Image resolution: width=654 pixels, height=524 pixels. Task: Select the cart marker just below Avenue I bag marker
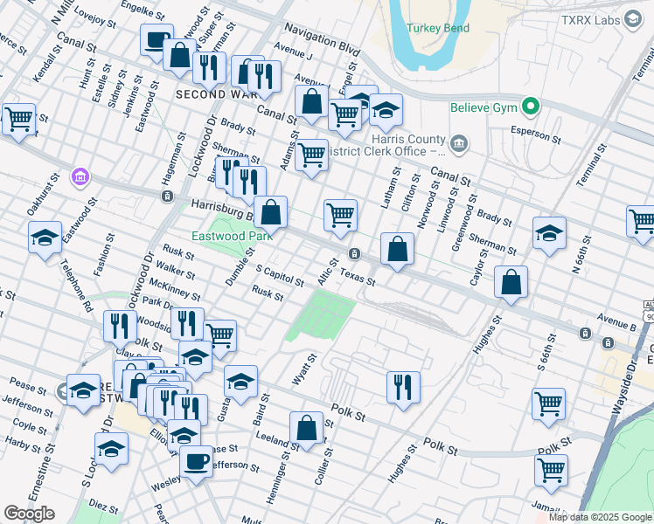pos(344,117)
